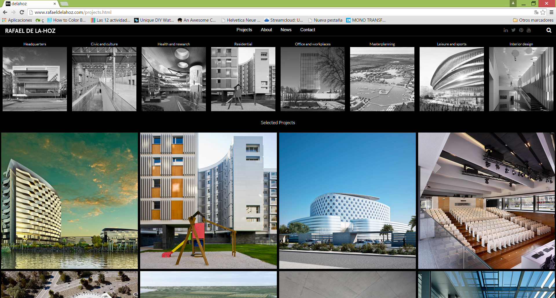This screenshot has width=556, height=298.
Task: Go to the About page
Action: [x=266, y=30]
